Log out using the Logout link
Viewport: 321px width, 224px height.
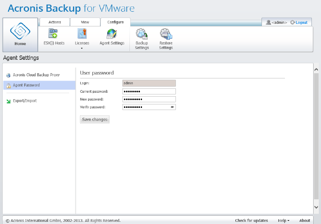pos(301,23)
